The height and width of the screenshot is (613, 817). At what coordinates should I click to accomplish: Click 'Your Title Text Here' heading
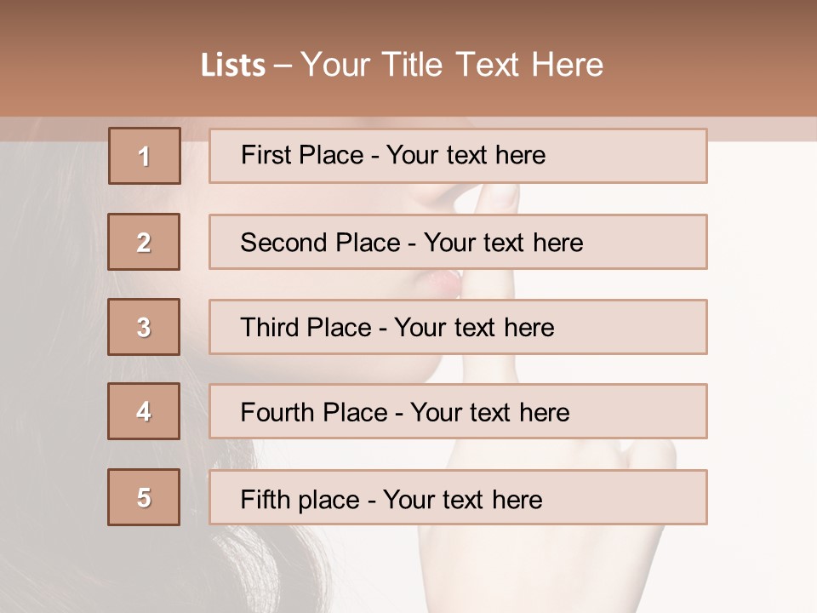(452, 65)
